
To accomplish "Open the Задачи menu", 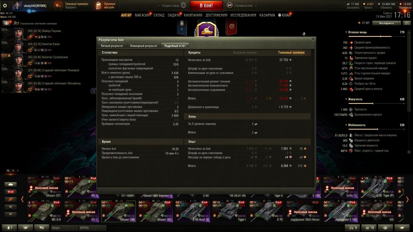I will tap(174, 15).
